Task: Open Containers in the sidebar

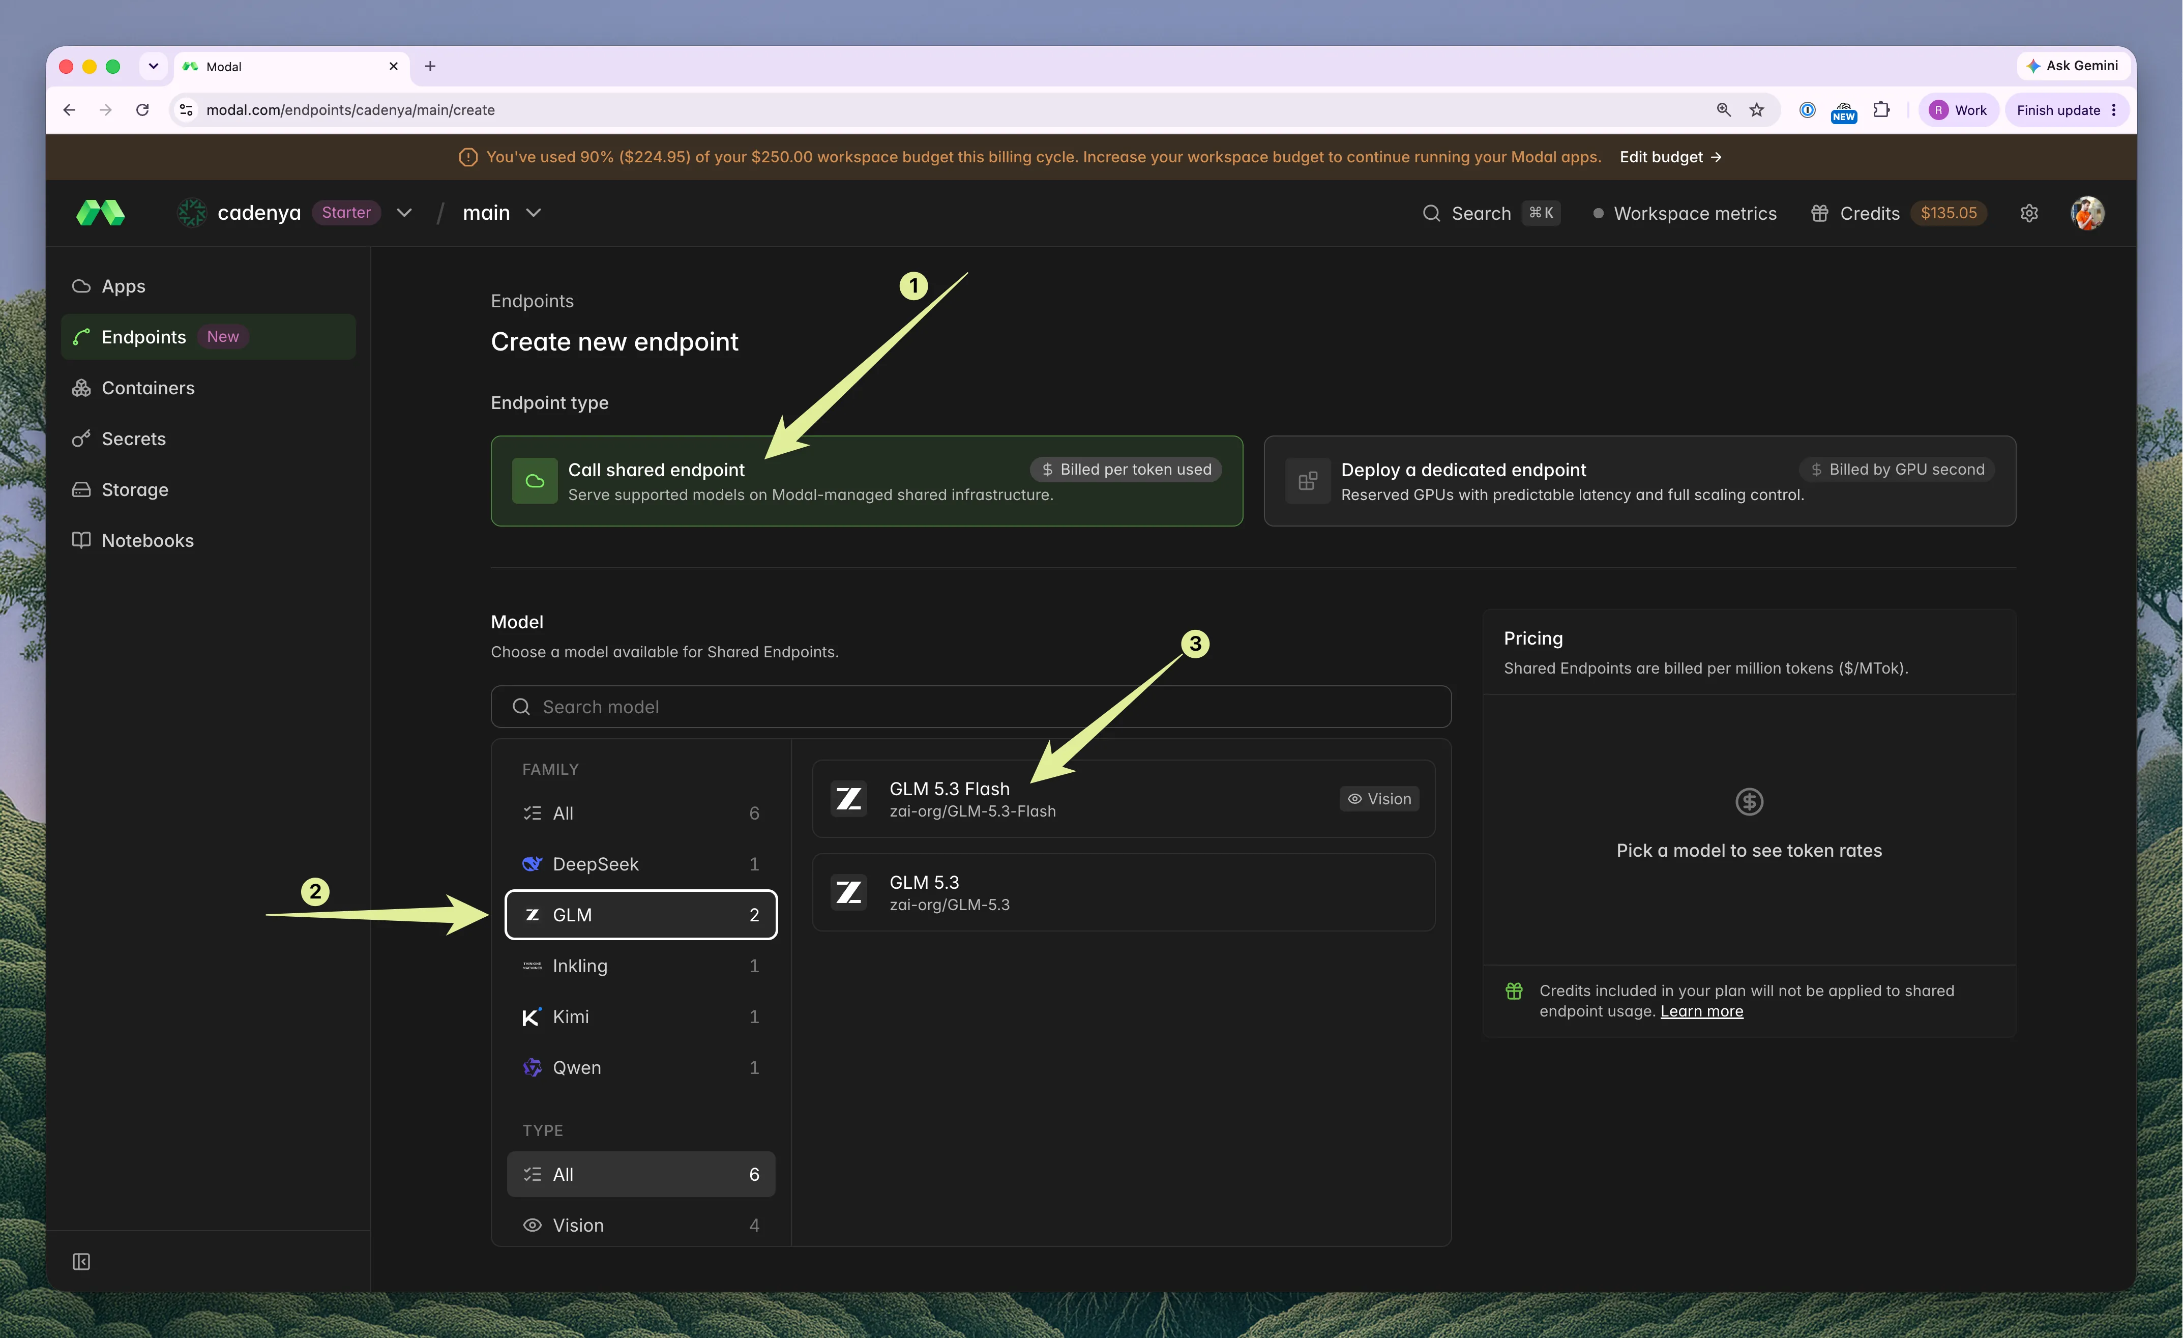Action: (x=208, y=388)
